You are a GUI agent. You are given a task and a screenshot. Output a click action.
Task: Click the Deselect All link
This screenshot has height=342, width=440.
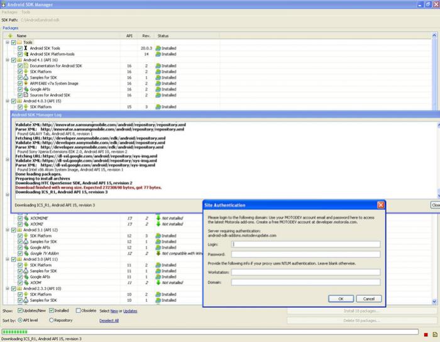point(109,321)
